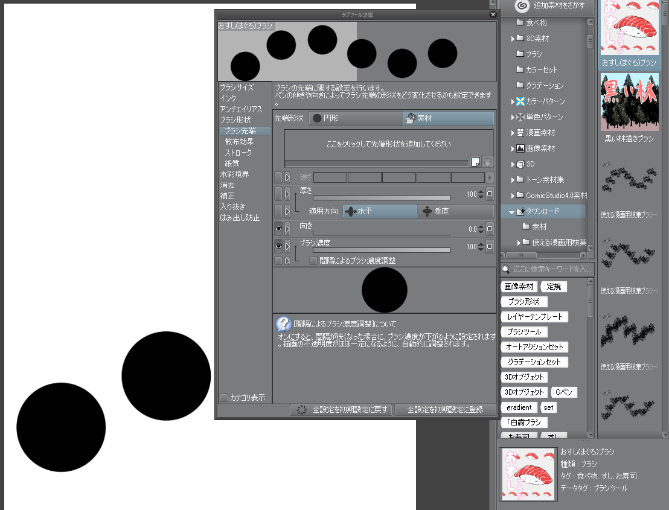Show 厚さ in tool property palette

tap(278, 194)
